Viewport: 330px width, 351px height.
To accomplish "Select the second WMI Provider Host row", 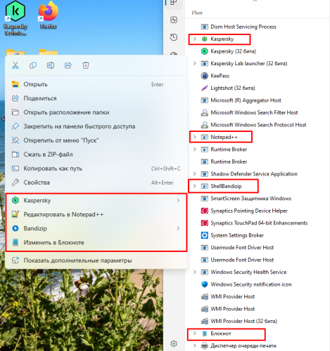I will [258, 309].
